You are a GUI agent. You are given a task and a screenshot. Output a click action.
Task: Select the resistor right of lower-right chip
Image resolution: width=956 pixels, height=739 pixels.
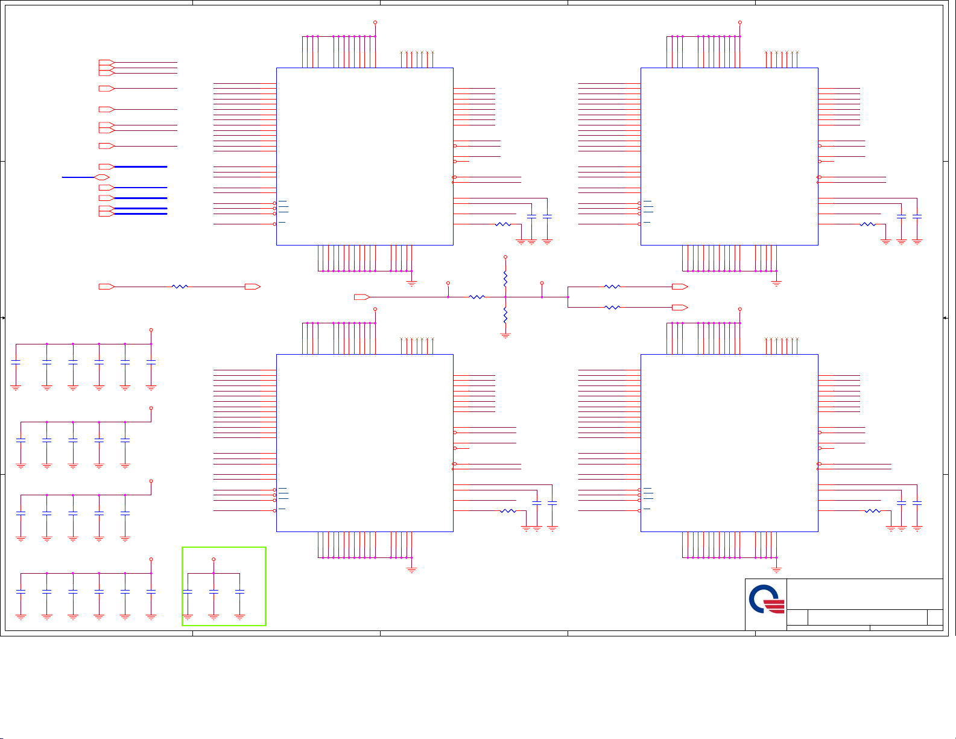click(873, 511)
